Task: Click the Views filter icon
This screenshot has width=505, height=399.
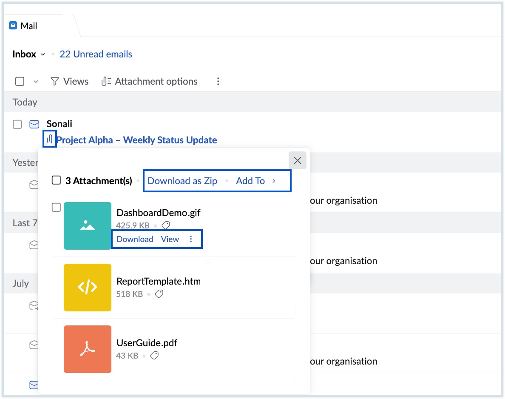Action: [55, 81]
